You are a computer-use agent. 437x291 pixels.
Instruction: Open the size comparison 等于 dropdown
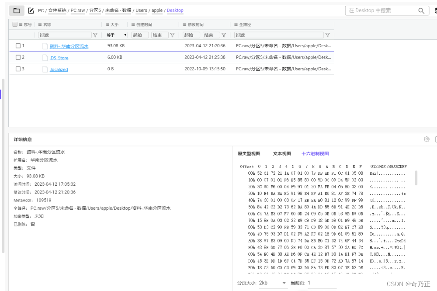point(117,35)
